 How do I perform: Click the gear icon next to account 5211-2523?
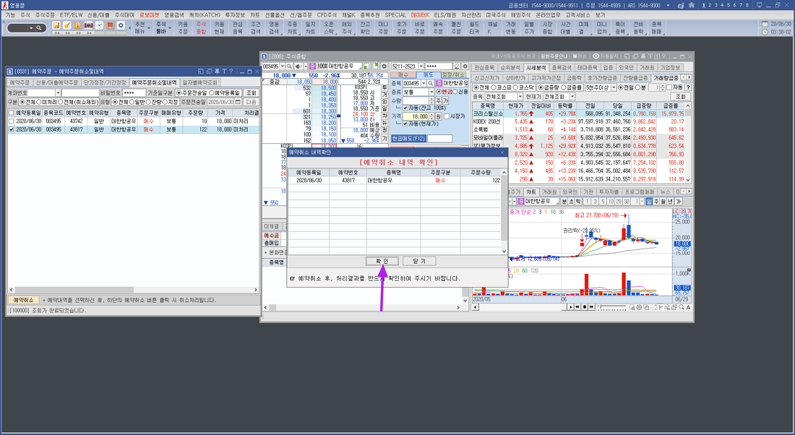[x=465, y=66]
